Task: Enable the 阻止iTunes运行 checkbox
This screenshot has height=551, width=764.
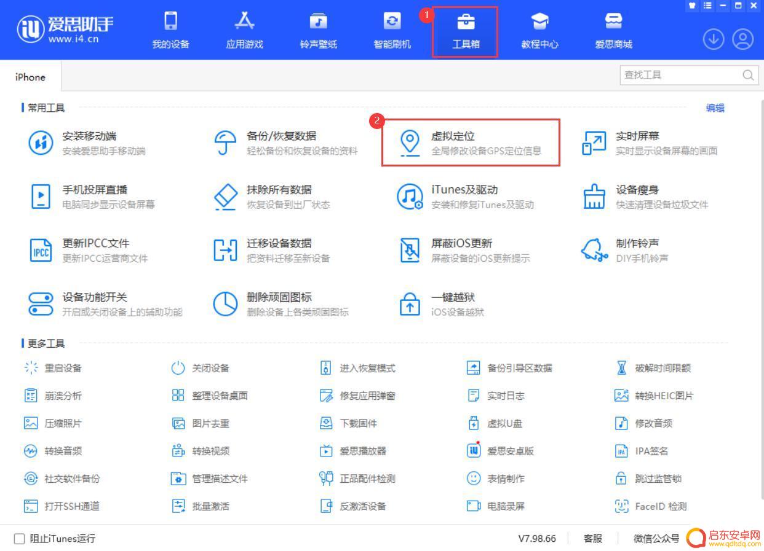Action: click(20, 539)
